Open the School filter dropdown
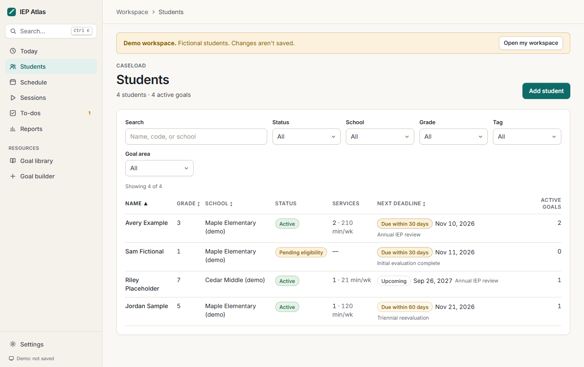Image resolution: width=584 pixels, height=367 pixels. (380, 137)
